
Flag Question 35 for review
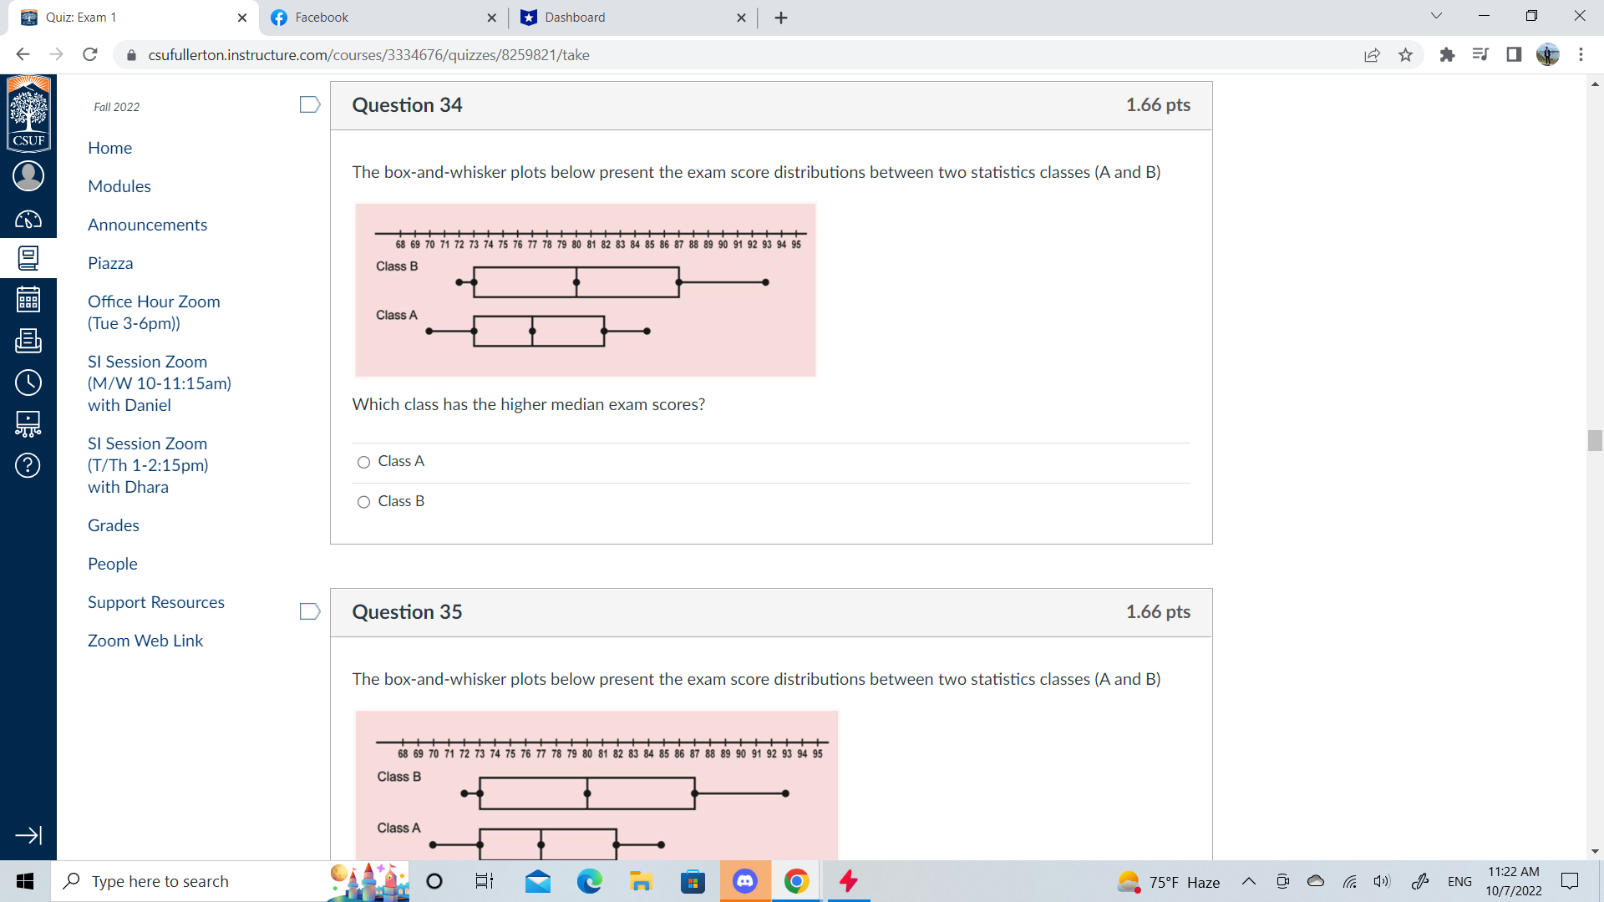pos(309,611)
